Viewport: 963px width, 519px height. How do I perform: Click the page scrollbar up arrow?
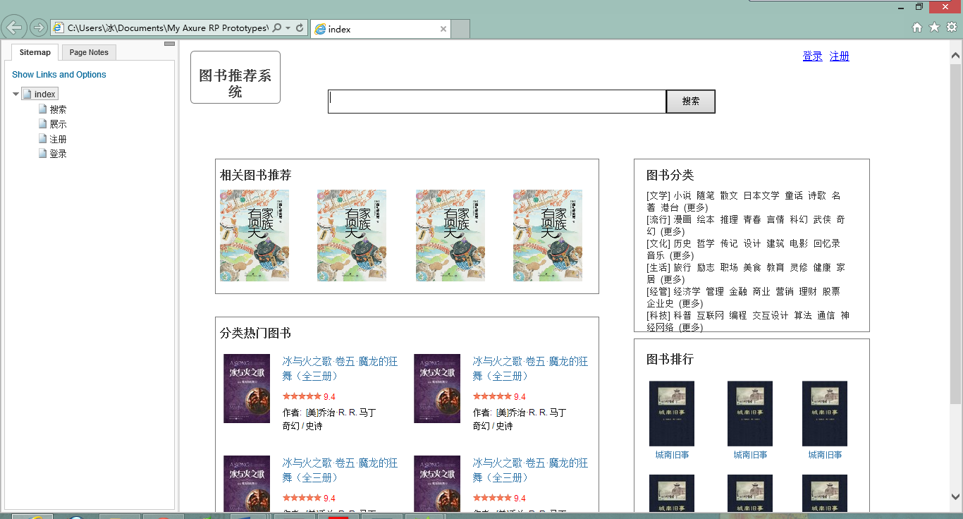[x=956, y=55]
